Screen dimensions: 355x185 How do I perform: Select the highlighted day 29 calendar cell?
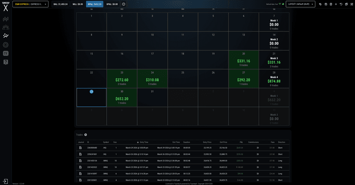click(91, 97)
